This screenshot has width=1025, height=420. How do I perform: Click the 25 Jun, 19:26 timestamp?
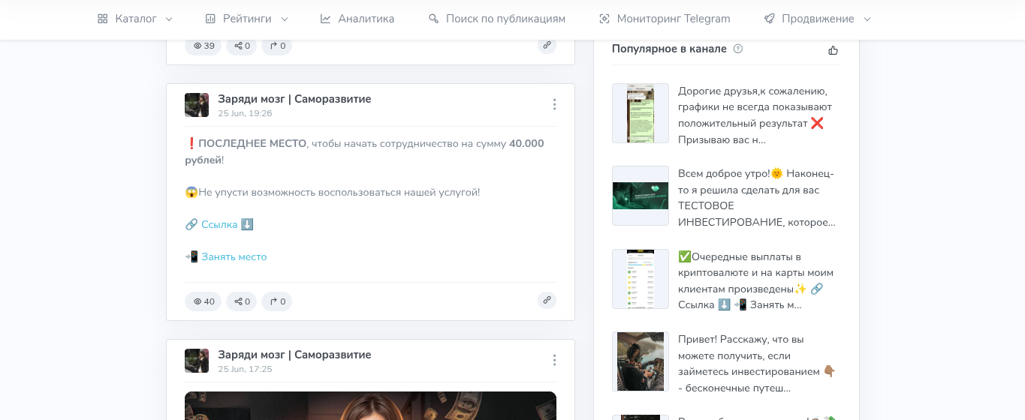click(245, 113)
